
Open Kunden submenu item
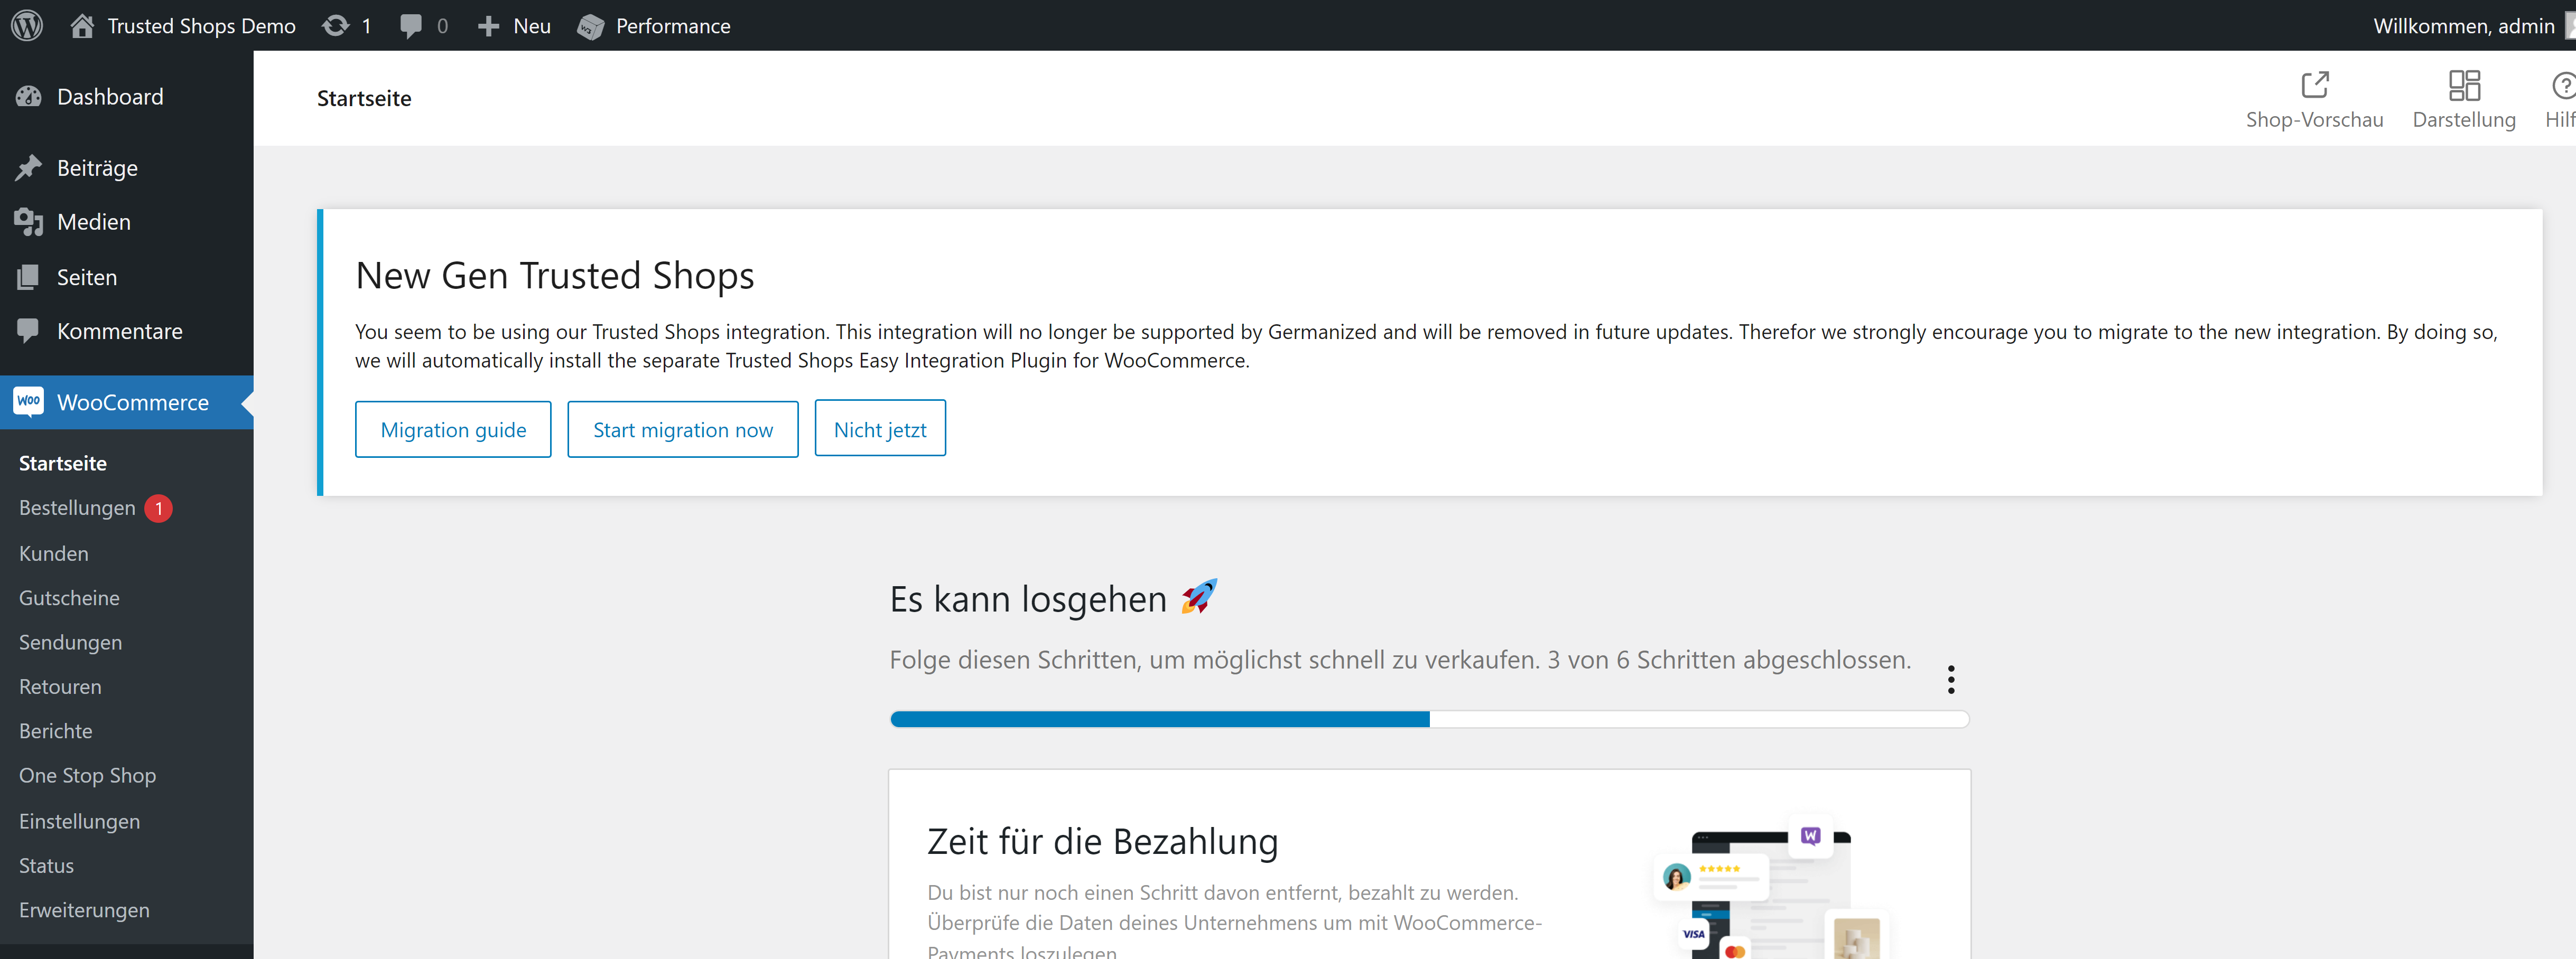coord(54,553)
